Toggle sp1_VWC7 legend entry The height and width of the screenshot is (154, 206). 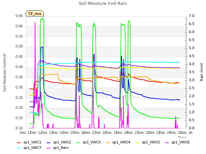pos(29,148)
